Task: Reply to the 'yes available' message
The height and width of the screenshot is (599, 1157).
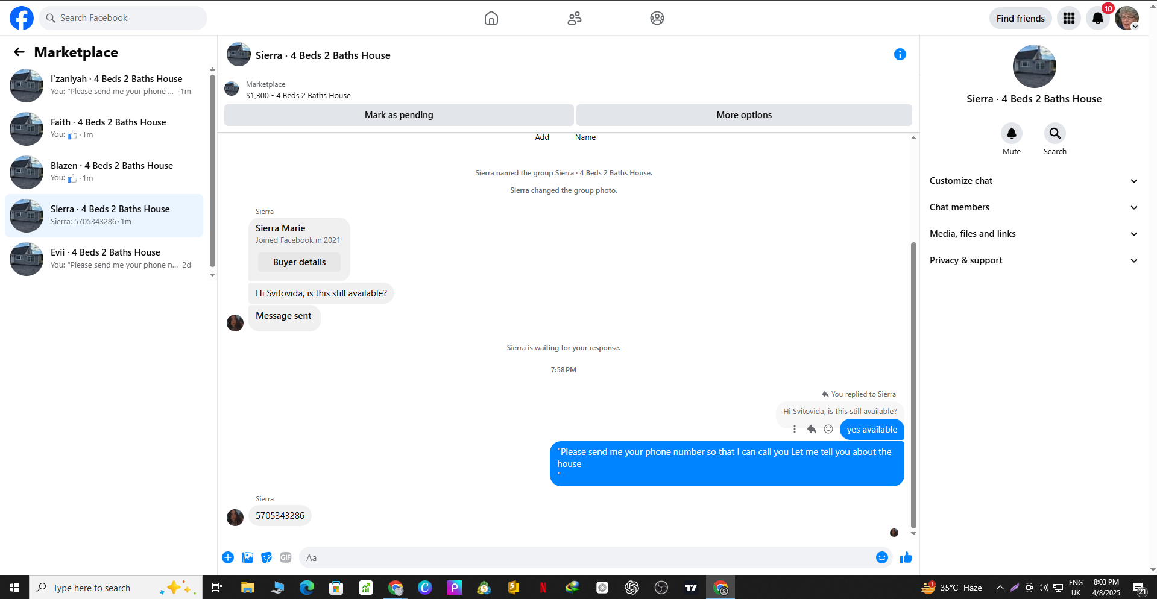Action: click(x=812, y=429)
